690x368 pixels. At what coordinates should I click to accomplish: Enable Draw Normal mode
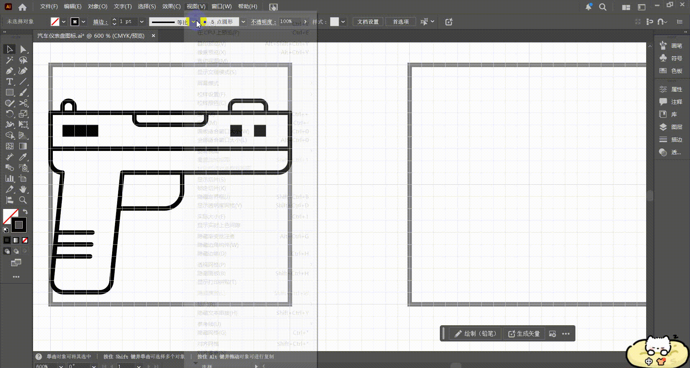coord(7,251)
